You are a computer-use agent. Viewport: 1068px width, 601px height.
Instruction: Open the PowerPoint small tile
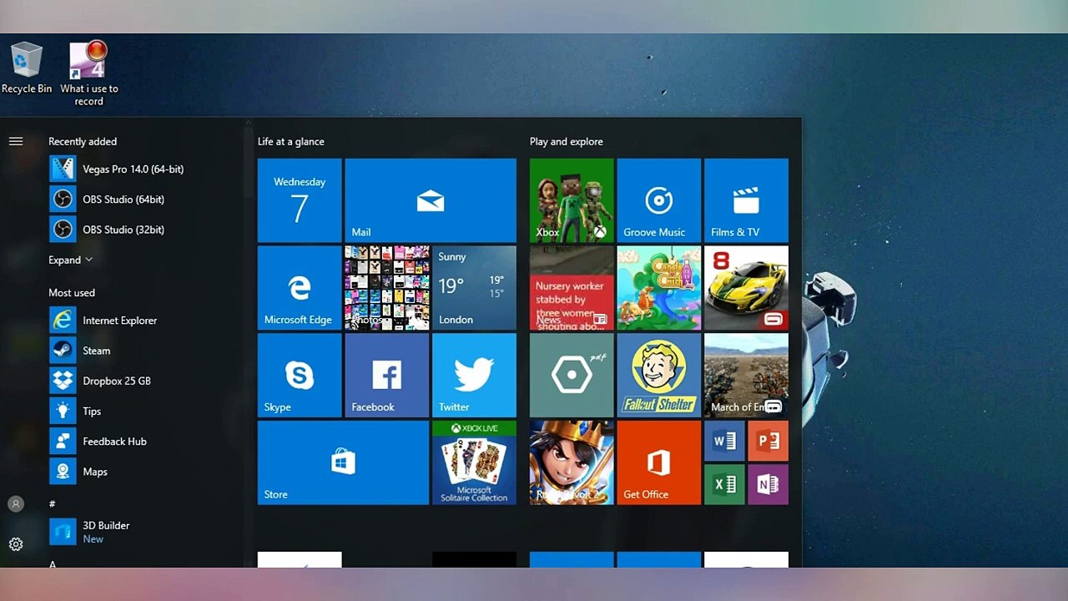(768, 441)
